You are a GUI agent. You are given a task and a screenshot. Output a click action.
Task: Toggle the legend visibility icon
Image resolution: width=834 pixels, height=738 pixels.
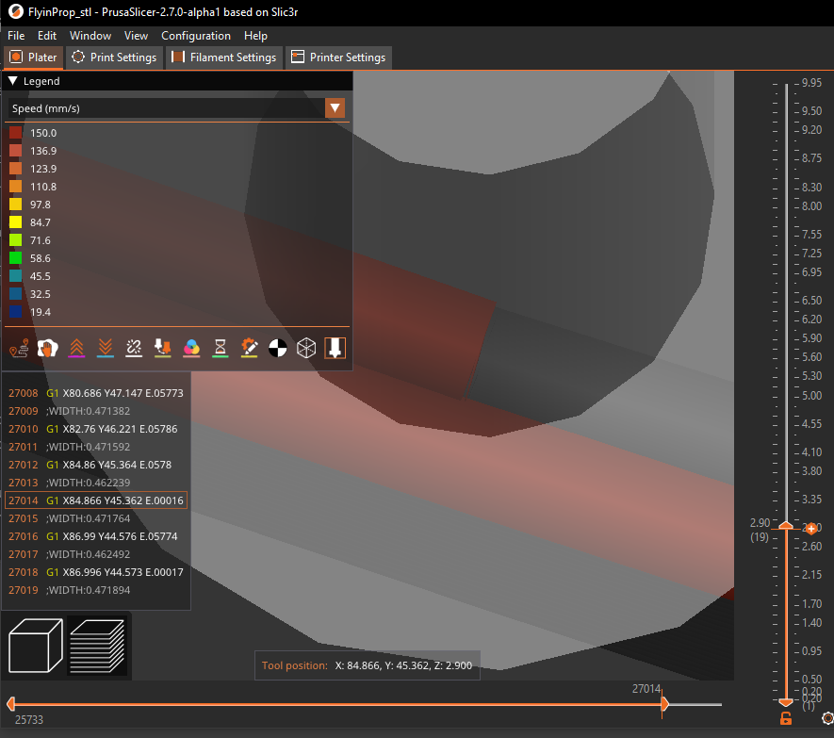pyautogui.click(x=335, y=348)
